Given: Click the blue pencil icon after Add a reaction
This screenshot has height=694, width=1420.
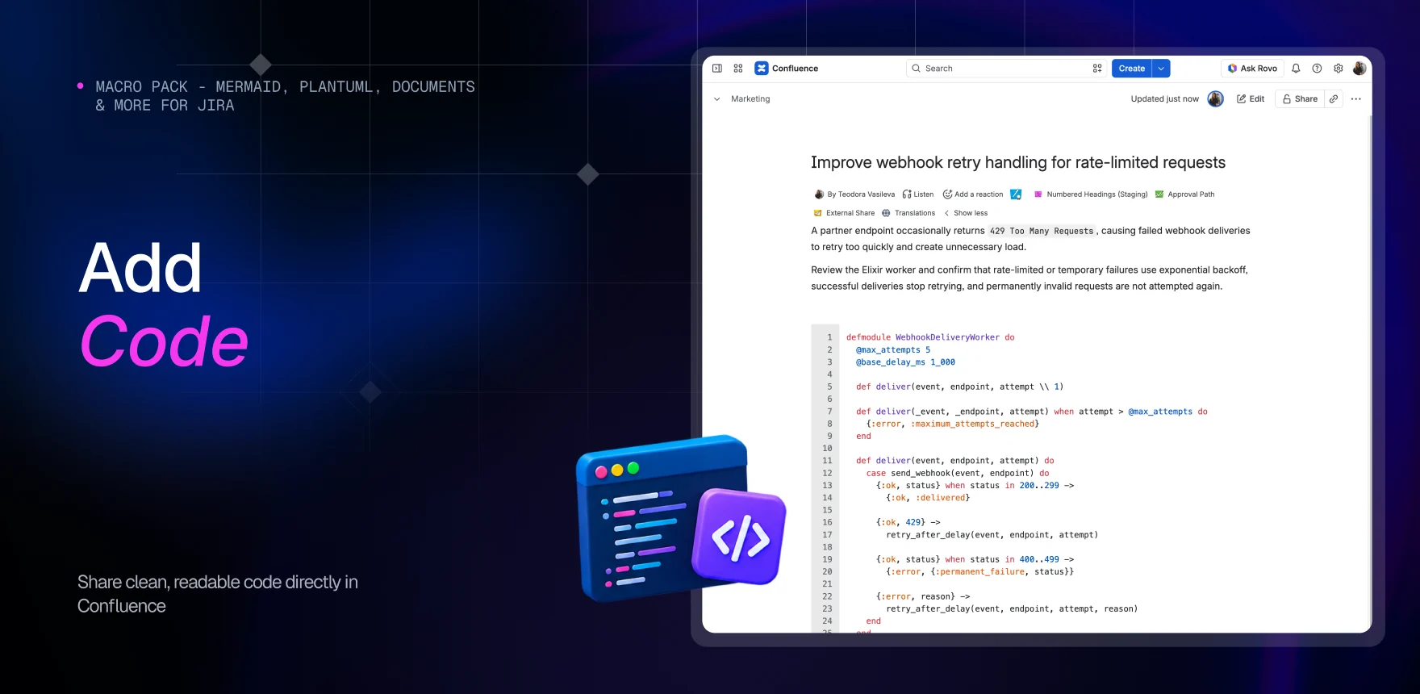Looking at the screenshot, I should pos(1016,194).
